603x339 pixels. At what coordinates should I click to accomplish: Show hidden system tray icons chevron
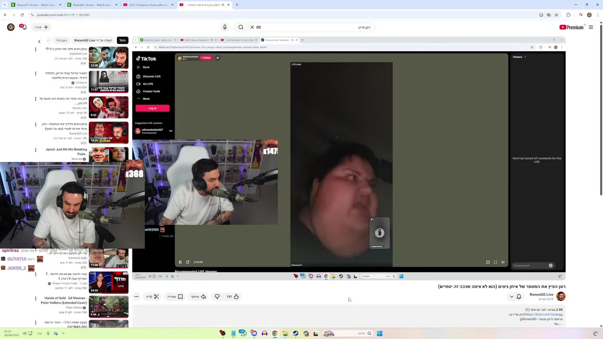tap(63, 333)
